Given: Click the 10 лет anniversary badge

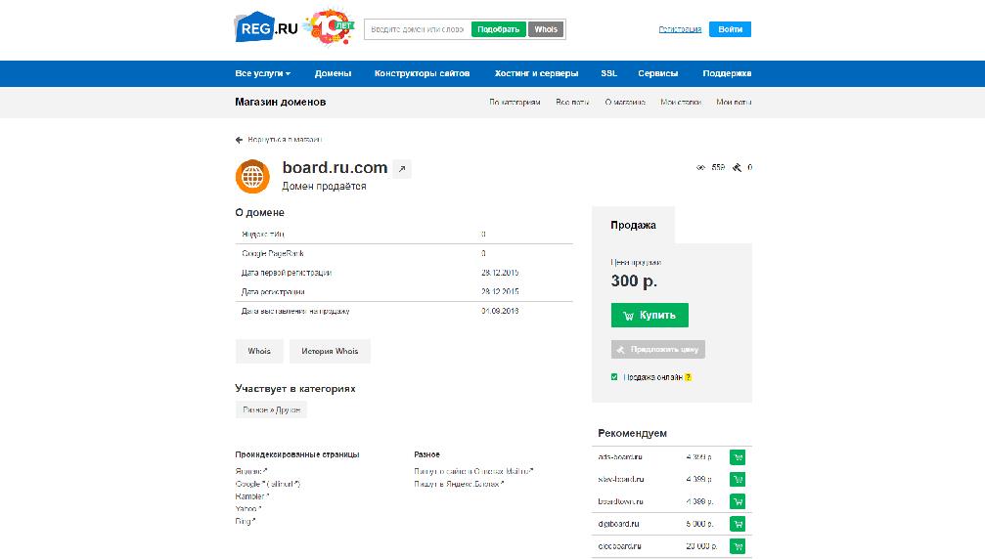Looking at the screenshot, I should pyautogui.click(x=328, y=28).
